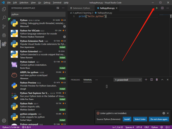This screenshot has height=129, width=172.
Task: Open gear for Microsoft Python extension
Action: point(64,27)
